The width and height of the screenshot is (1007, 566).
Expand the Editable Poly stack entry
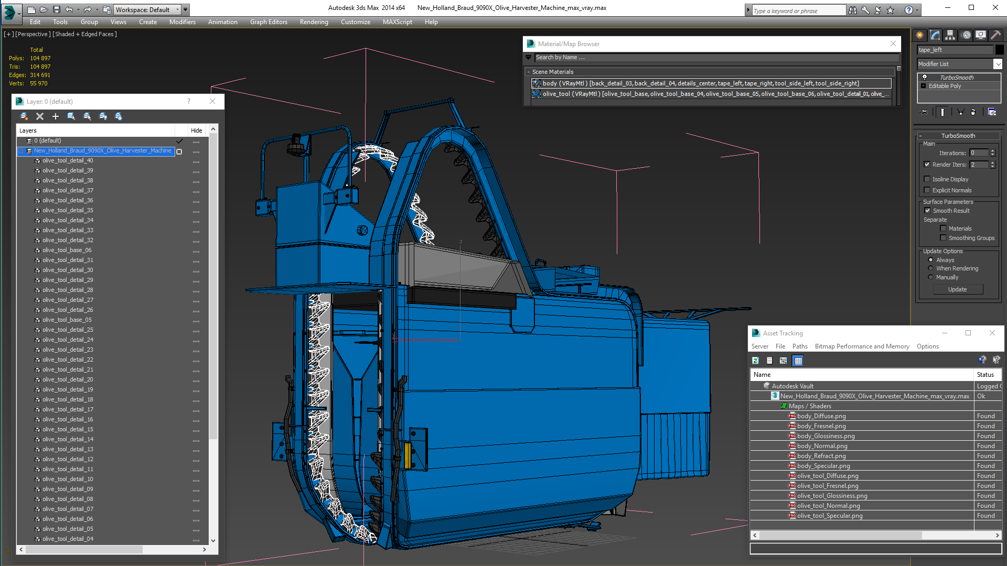tap(924, 86)
